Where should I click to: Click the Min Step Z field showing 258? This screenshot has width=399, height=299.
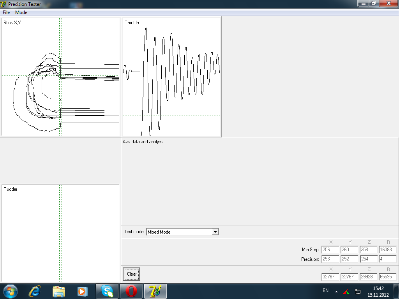point(369,250)
